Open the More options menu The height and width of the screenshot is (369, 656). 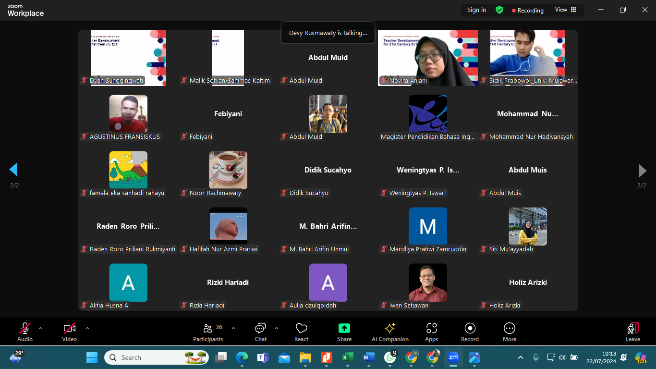[x=510, y=332]
